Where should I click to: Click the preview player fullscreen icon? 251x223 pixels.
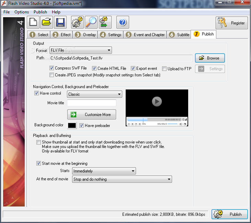coord(185,124)
